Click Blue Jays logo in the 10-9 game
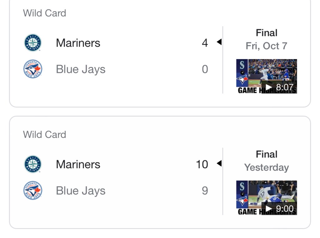This screenshot has height=238, width=320. (33, 190)
